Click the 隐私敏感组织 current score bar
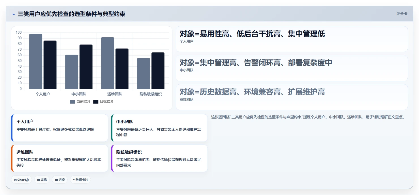The height and width of the screenshot is (195, 419). pyautogui.click(x=144, y=74)
